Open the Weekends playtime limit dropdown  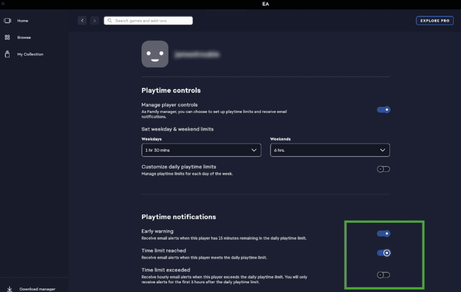point(330,150)
